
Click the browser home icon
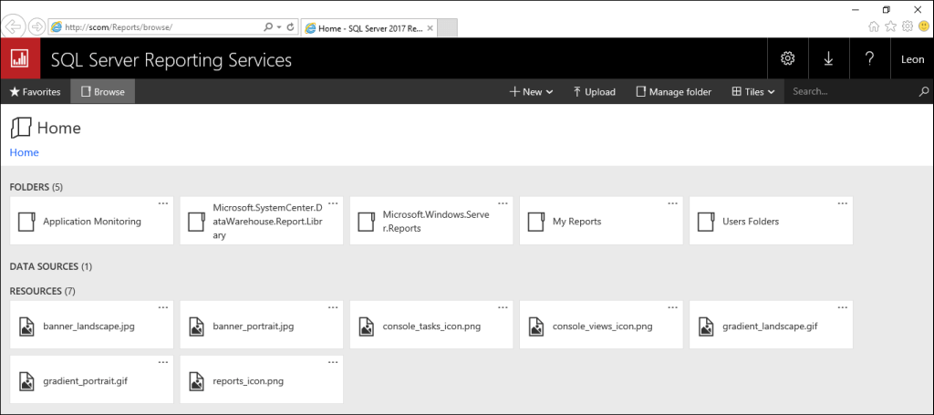[x=874, y=26]
